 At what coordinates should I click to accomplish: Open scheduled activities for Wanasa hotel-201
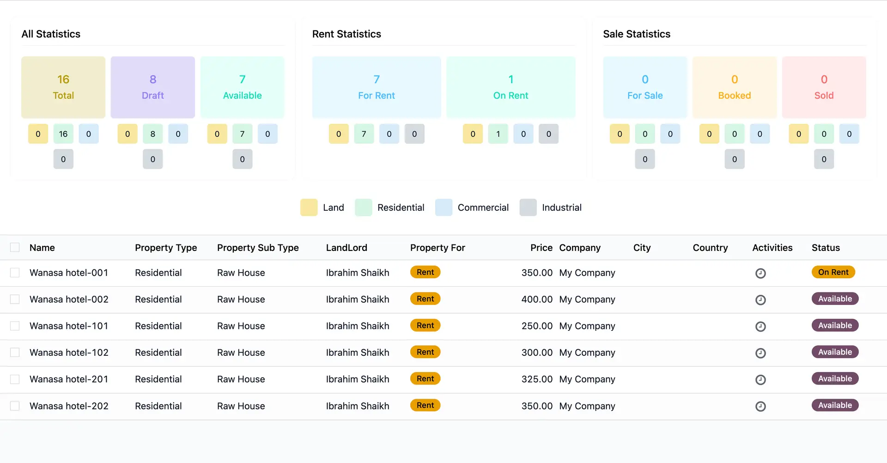click(x=760, y=380)
